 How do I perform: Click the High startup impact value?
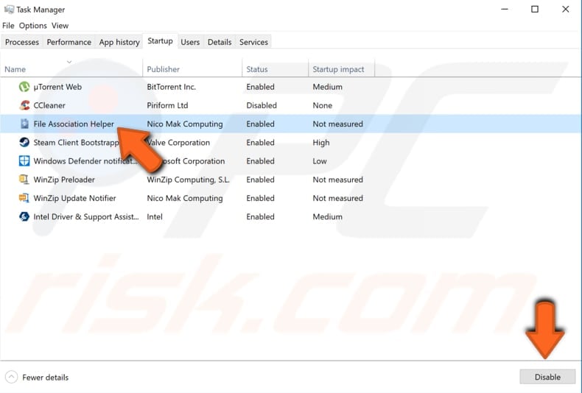click(x=321, y=142)
